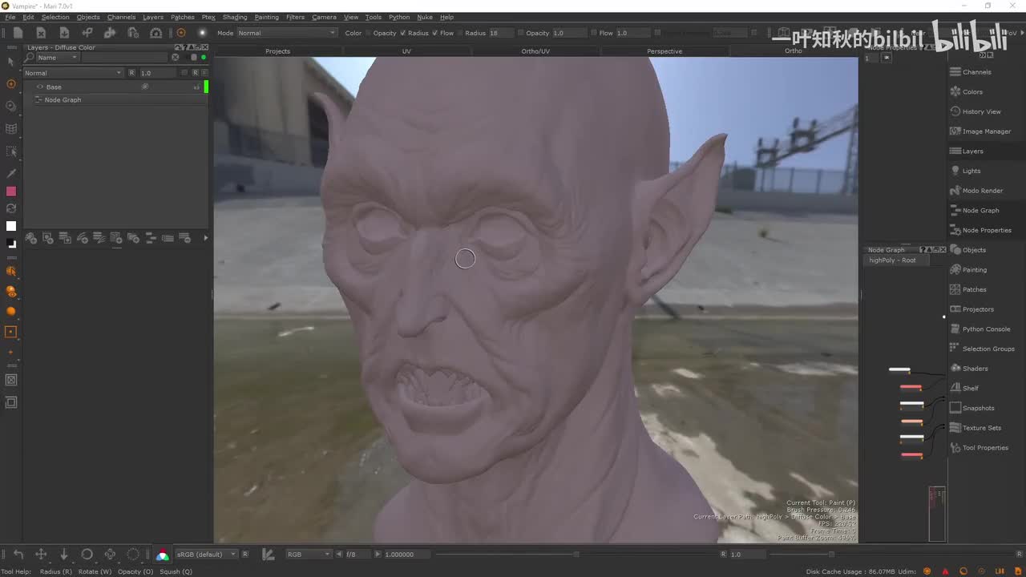Toggle visibility of the Base layer
The width and height of the screenshot is (1026, 577).
coord(40,87)
